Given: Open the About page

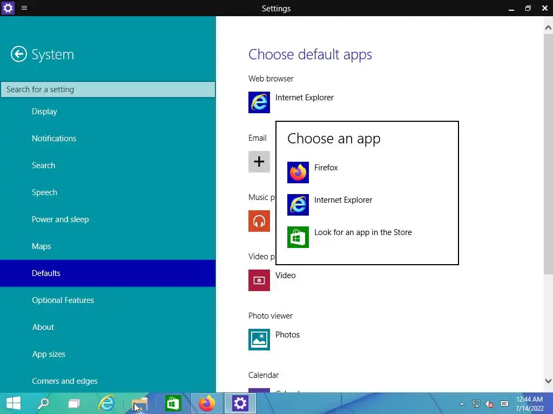Looking at the screenshot, I should pos(108,327).
